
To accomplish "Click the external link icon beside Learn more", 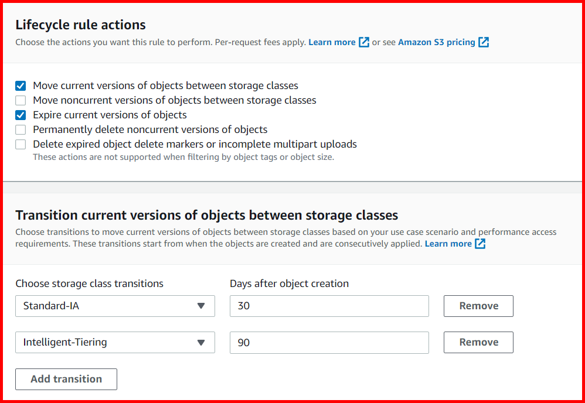I will pyautogui.click(x=364, y=42).
